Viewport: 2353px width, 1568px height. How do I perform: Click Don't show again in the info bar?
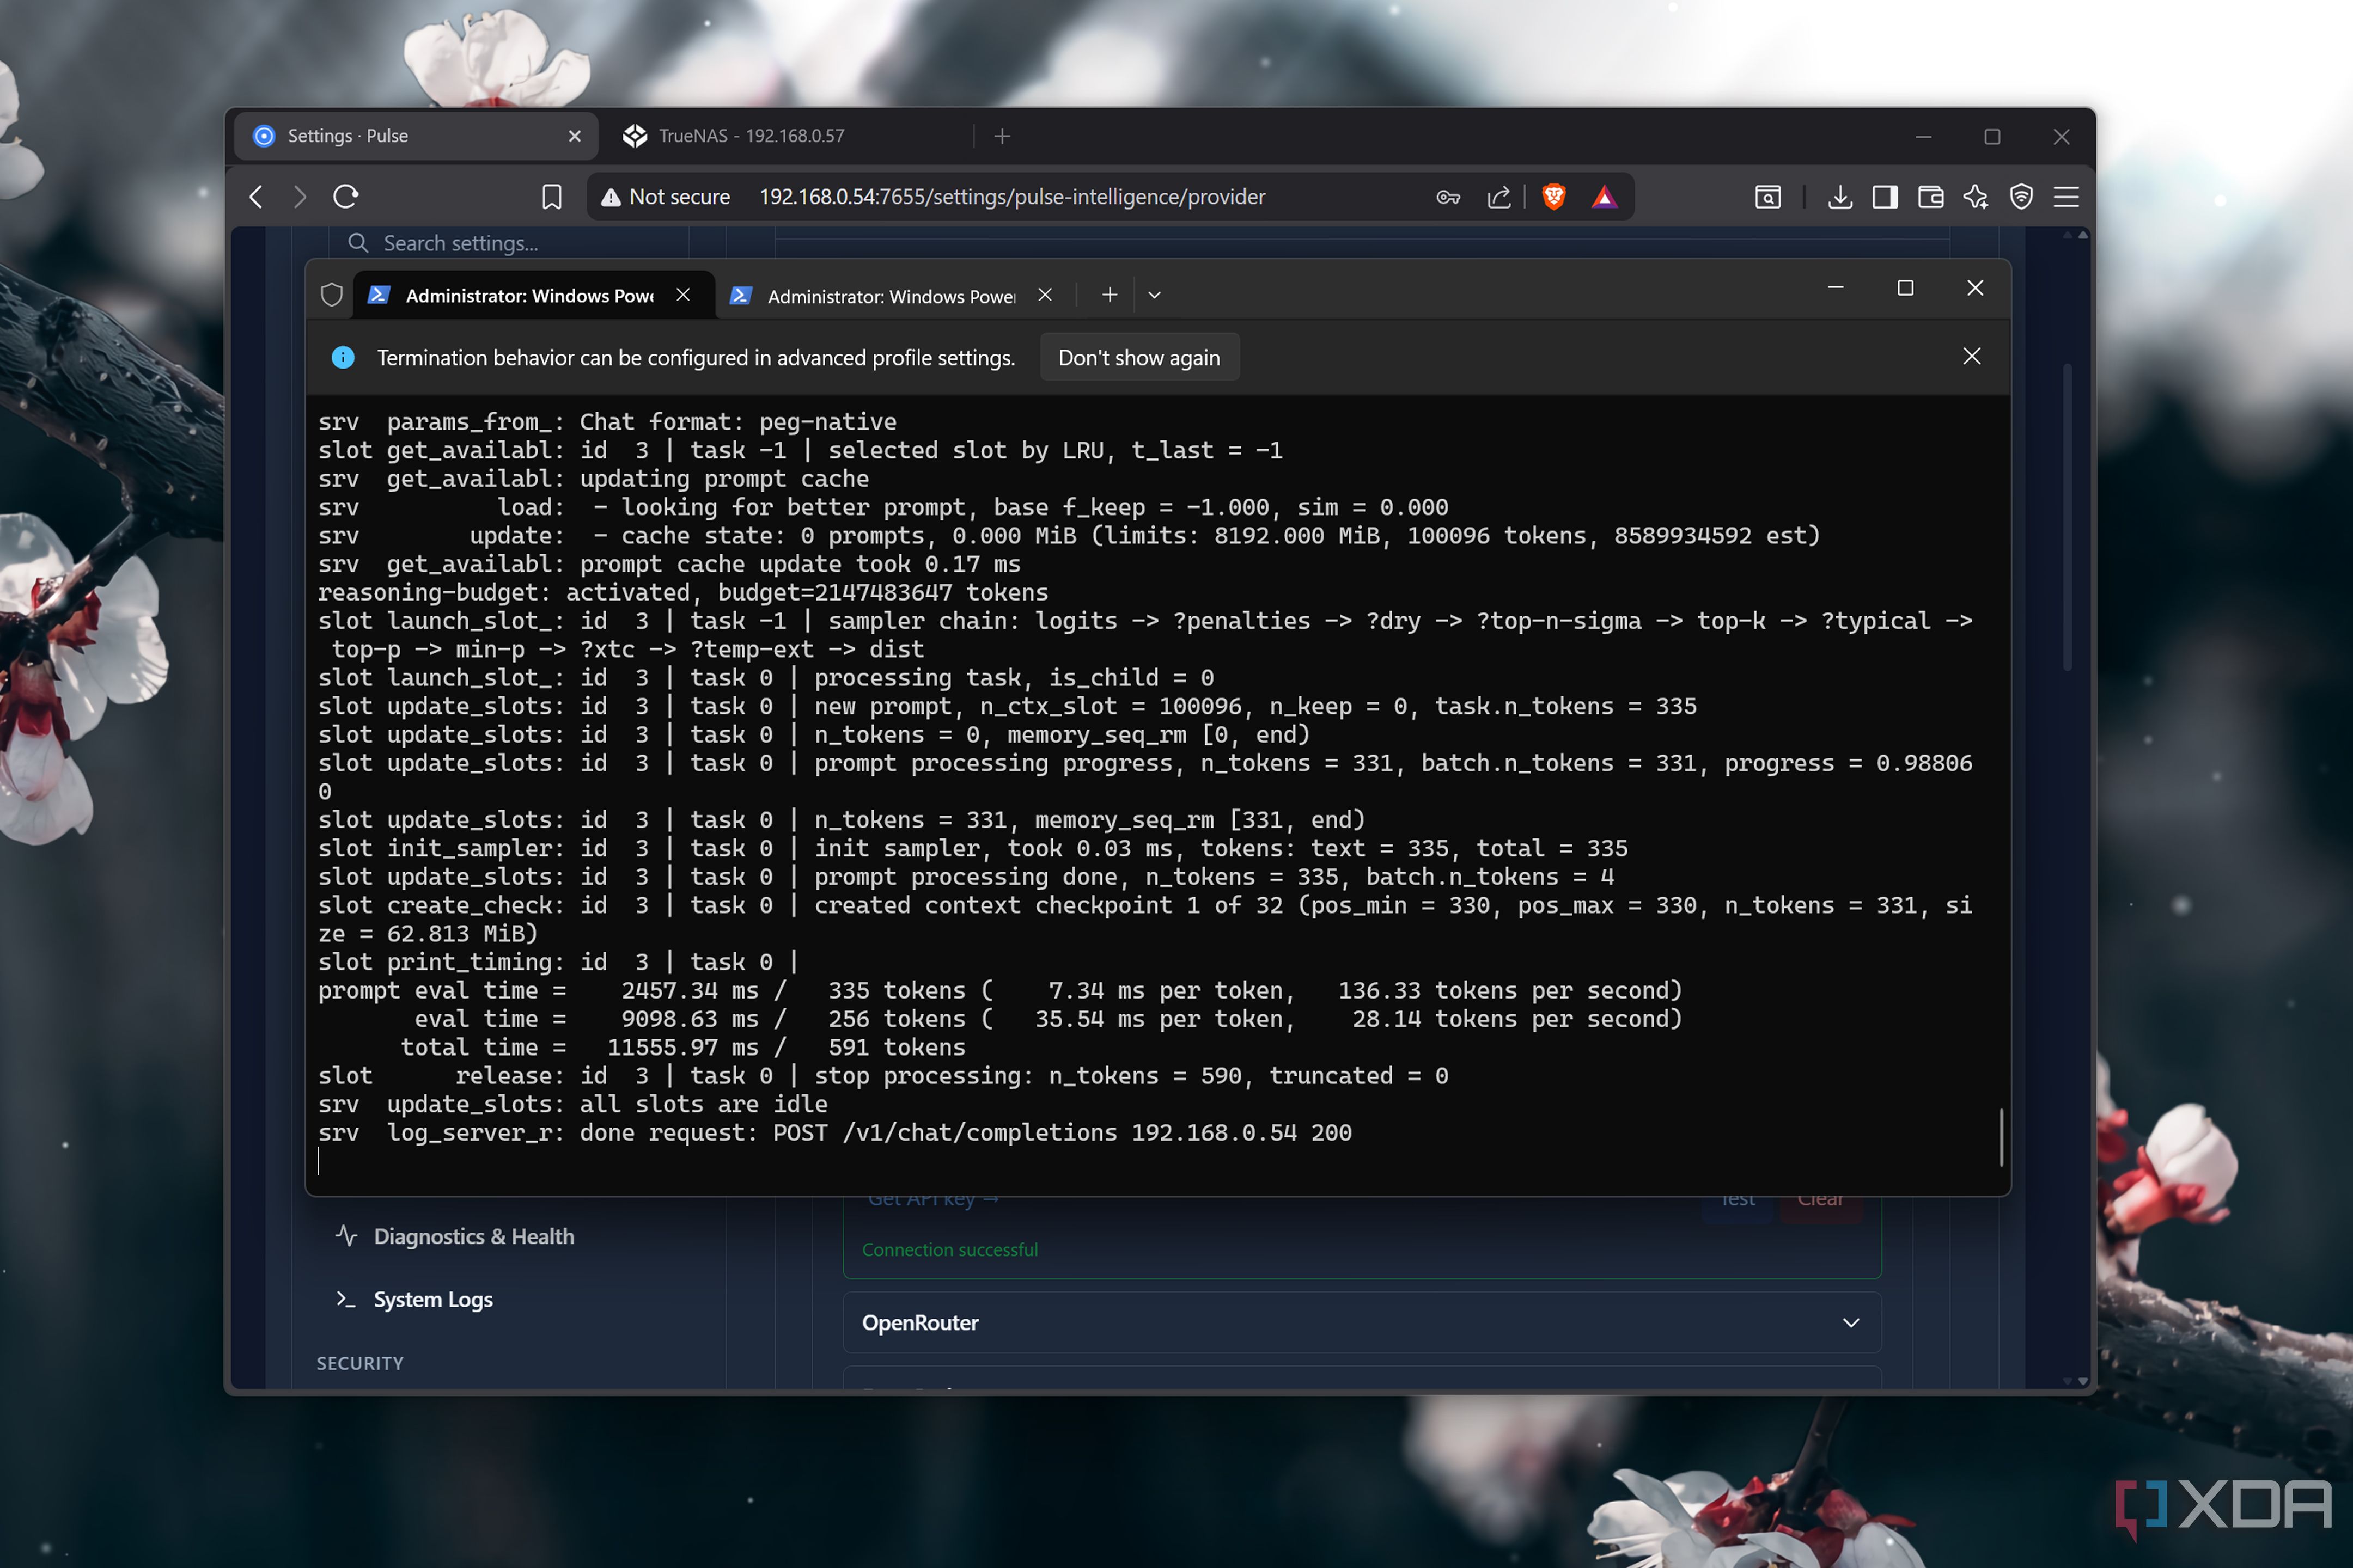(1139, 358)
